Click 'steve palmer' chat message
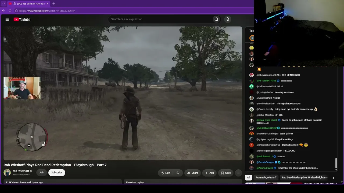Screen dimensions: 344x193 (286, 133)
